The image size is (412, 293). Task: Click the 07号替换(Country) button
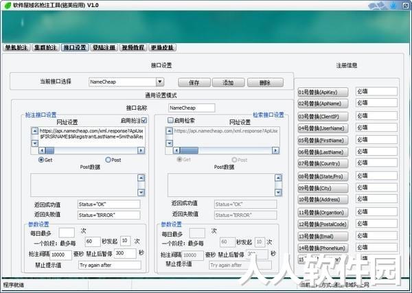tap(323, 163)
